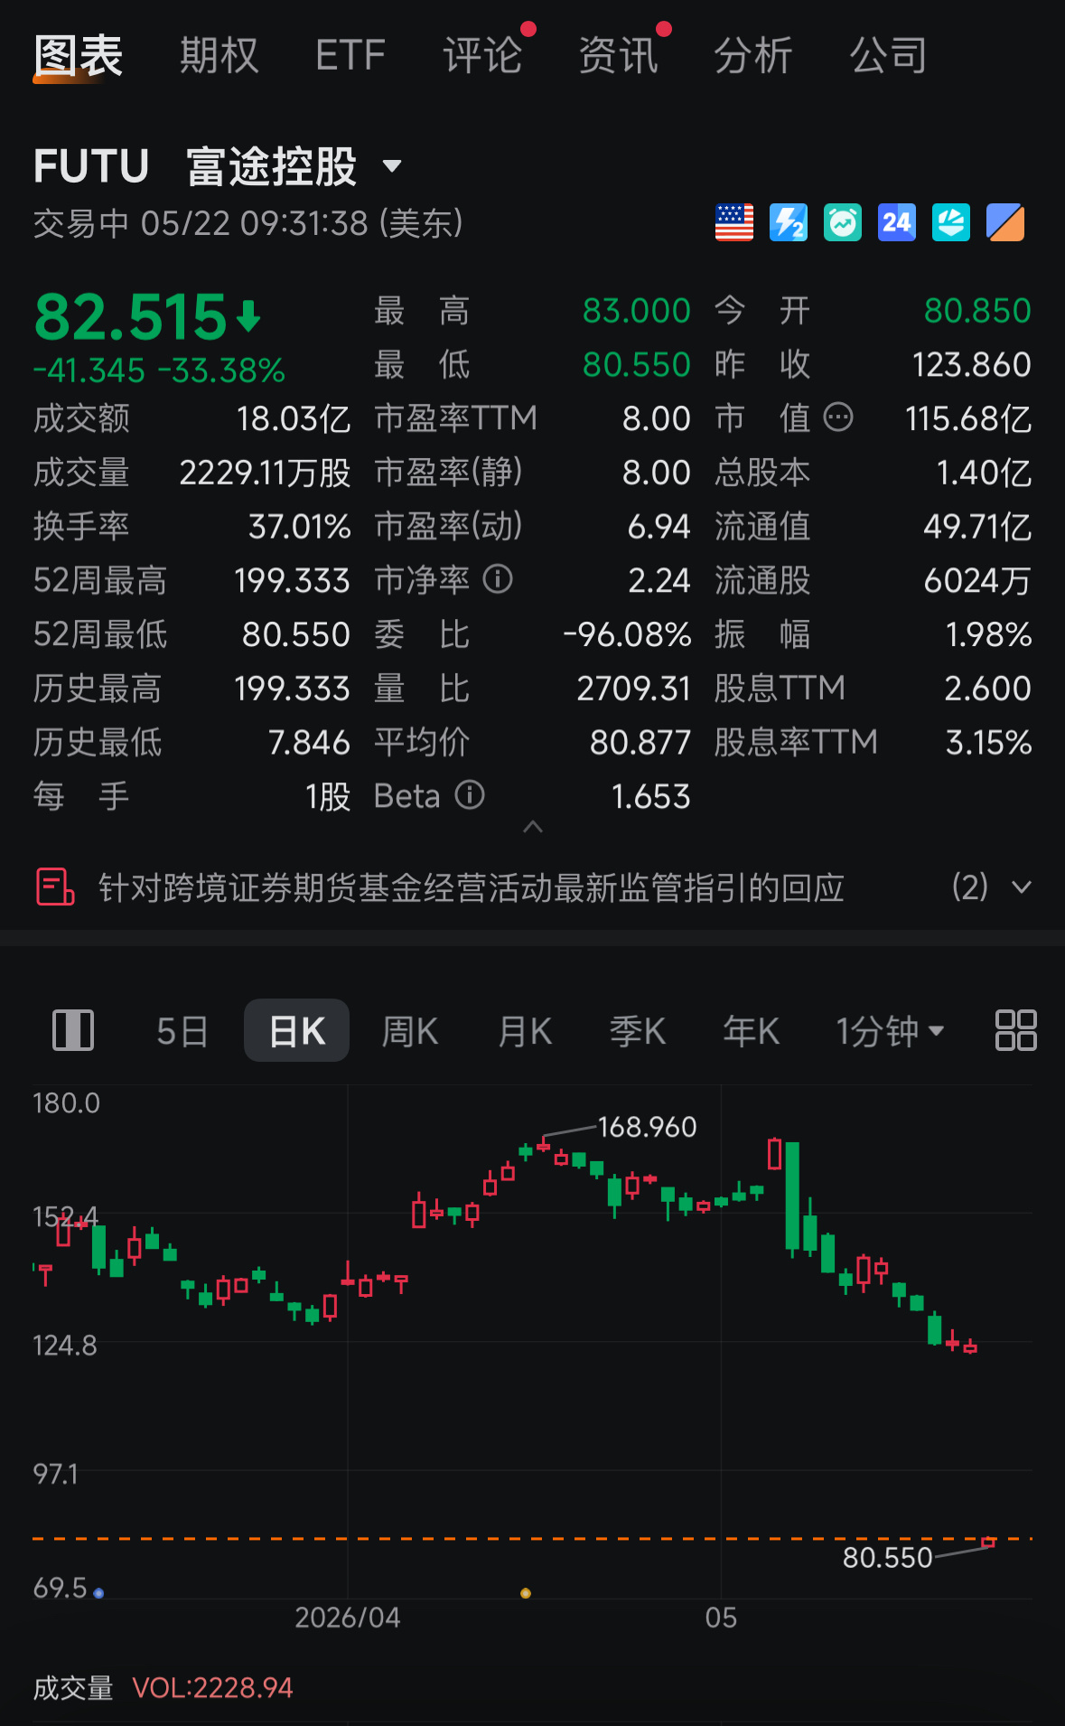The width and height of the screenshot is (1065, 1726).
Task: Tap the 历史最低 value 7.846
Action: [309, 742]
